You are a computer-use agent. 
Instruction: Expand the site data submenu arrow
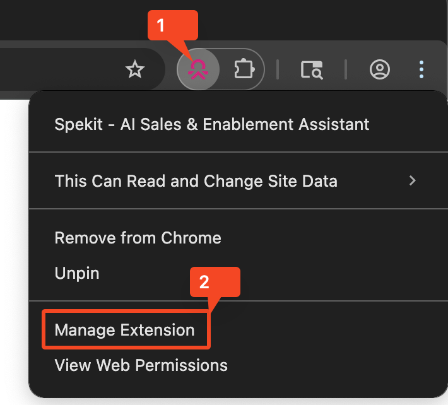point(413,181)
